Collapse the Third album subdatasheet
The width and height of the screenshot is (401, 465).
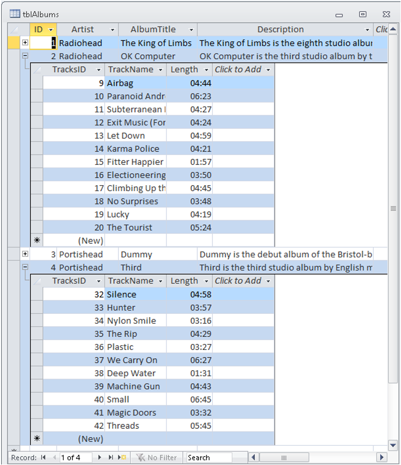point(25,267)
